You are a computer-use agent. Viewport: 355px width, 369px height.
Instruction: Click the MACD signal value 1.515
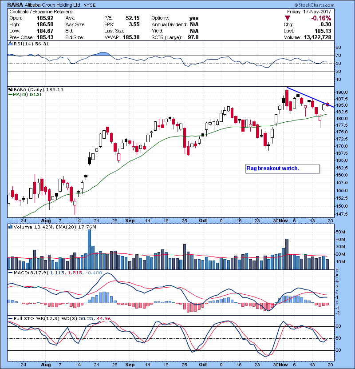(x=75, y=273)
